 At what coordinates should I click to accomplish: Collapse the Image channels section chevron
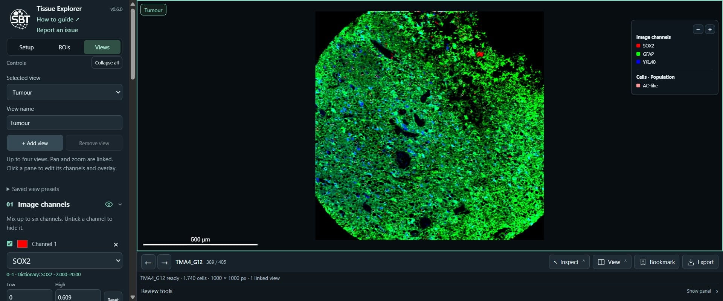pyautogui.click(x=120, y=205)
